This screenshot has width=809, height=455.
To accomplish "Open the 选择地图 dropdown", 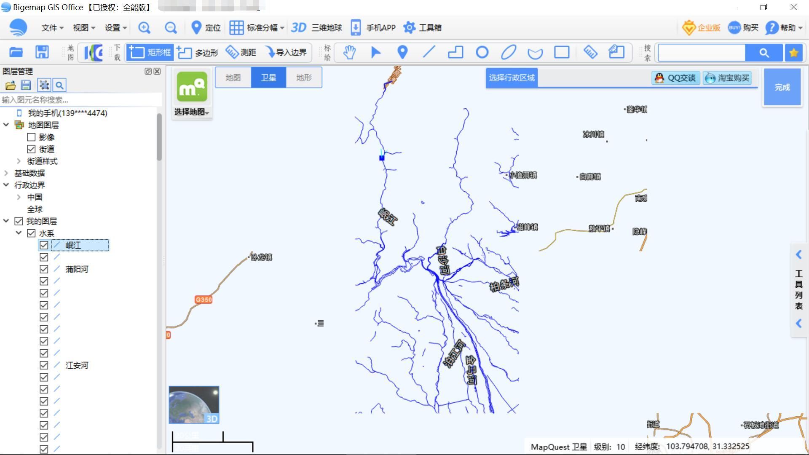I will [x=192, y=112].
